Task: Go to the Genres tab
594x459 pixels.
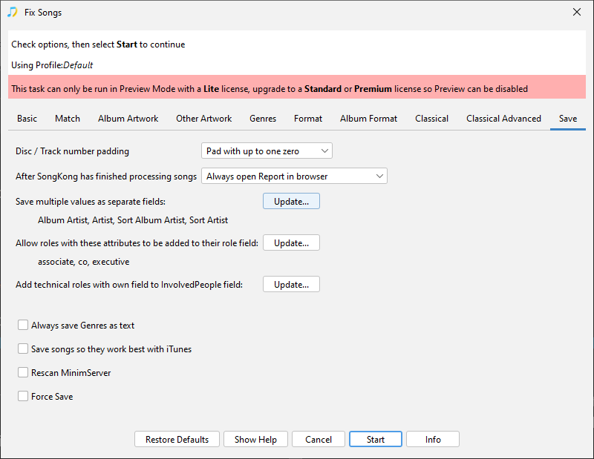Action: (x=263, y=119)
